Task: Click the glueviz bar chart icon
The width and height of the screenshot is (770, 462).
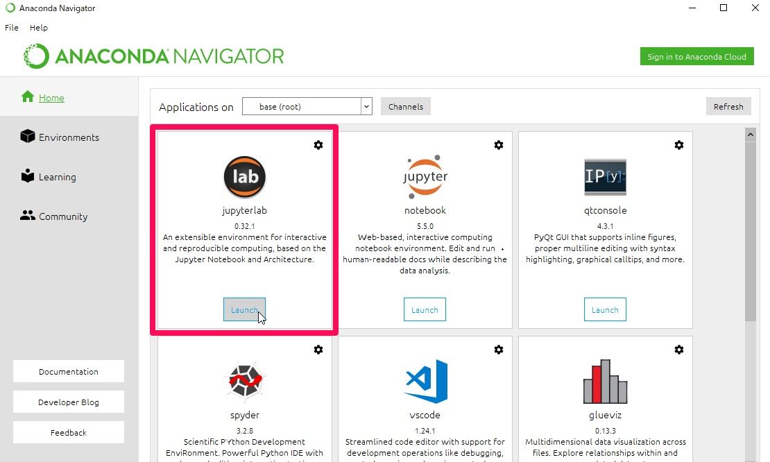Action: pos(605,382)
